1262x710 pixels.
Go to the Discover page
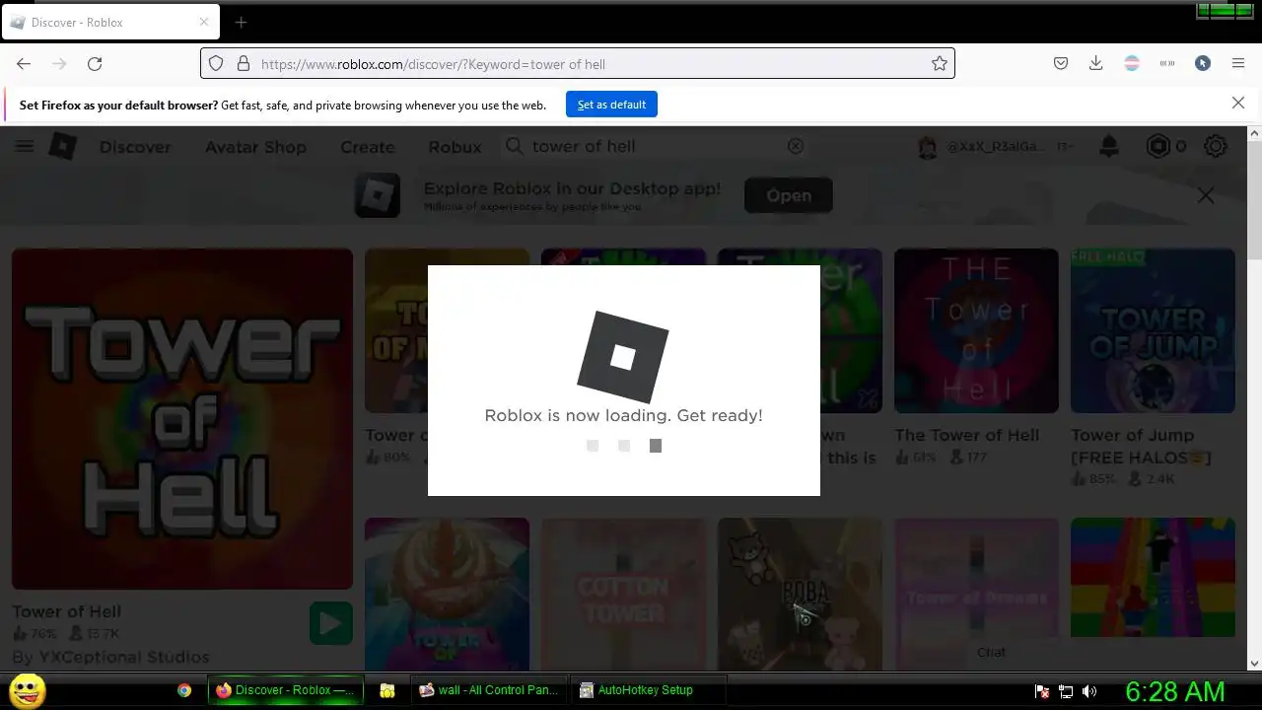[135, 147]
